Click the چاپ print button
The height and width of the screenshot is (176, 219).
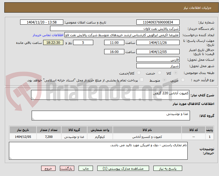(x=86, y=168)
